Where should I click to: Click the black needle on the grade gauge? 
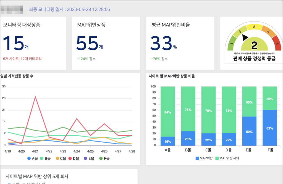[x=245, y=38]
